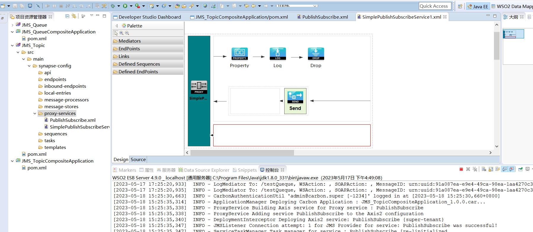533x232 pixels.
Task: Expand the JMS_Queue project node
Action: (12, 25)
